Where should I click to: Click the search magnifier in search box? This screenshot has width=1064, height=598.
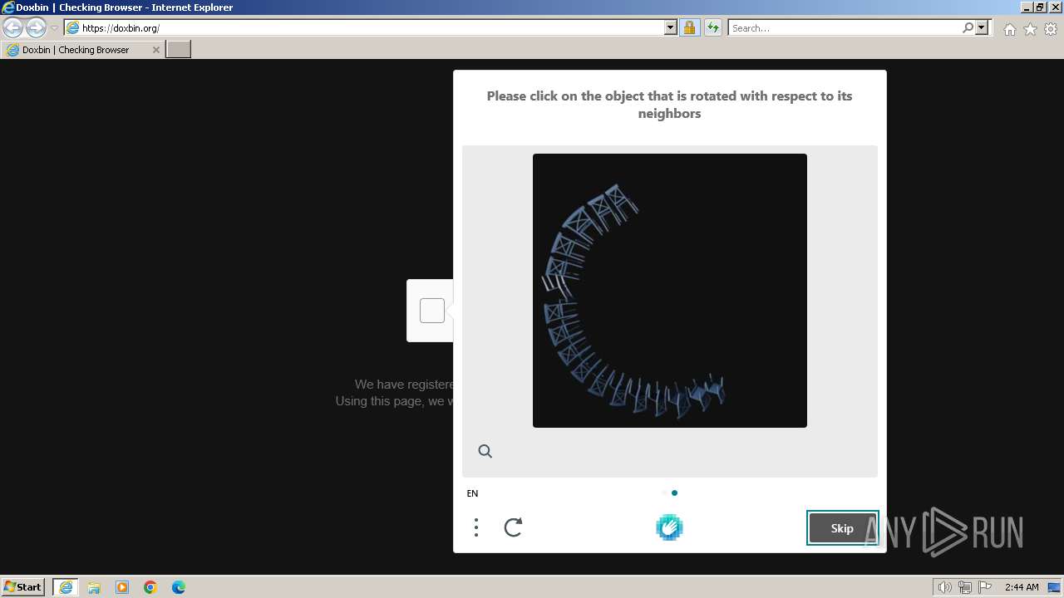point(968,27)
